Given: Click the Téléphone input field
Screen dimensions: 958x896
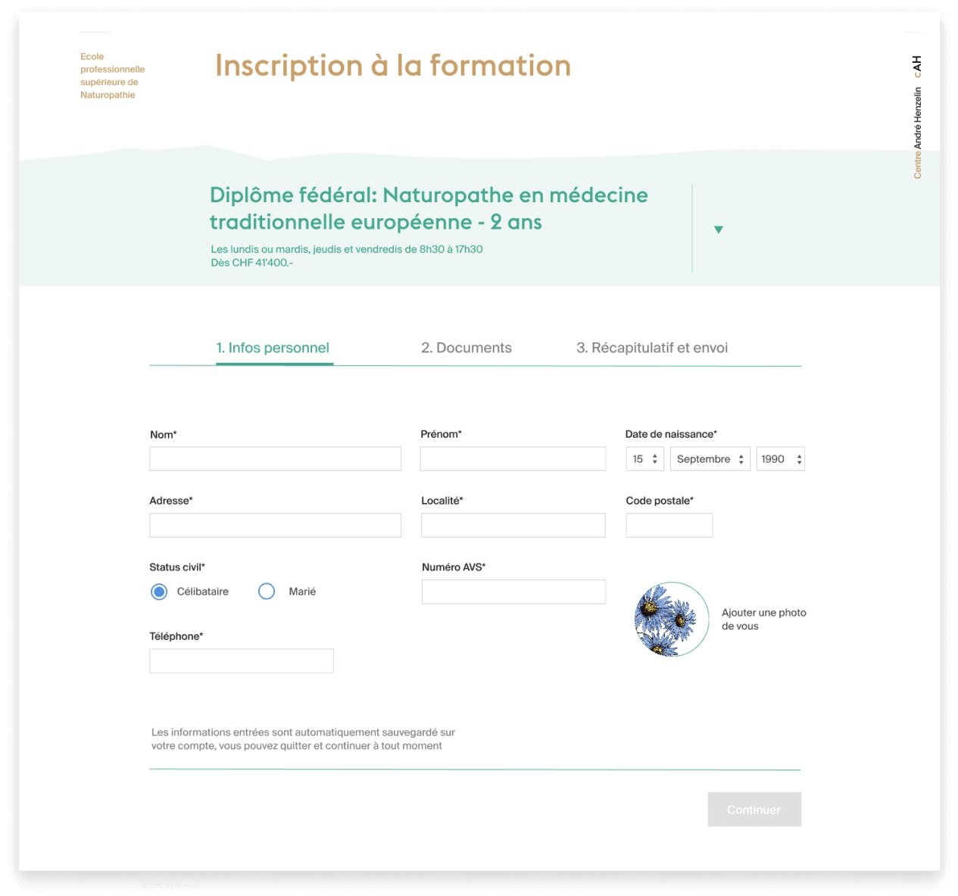Looking at the screenshot, I should (x=242, y=661).
